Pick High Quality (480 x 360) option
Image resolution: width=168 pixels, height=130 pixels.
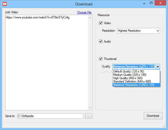click(136, 78)
